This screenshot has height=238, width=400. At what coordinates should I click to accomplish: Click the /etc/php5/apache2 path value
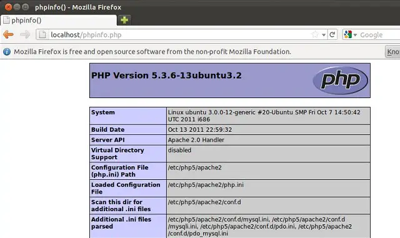194,167
